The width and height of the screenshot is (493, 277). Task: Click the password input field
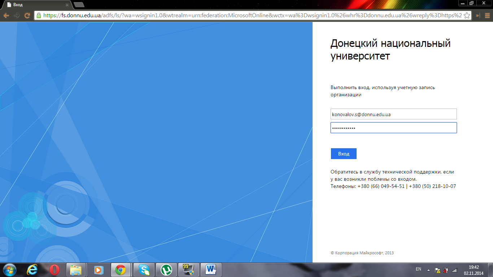(x=394, y=128)
